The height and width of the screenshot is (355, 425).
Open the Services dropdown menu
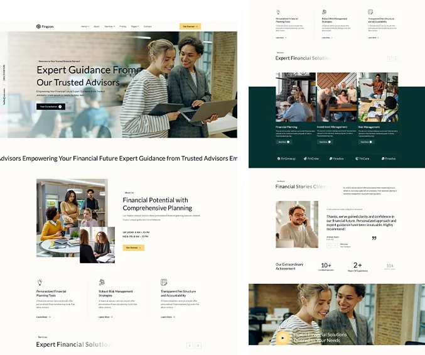pos(109,26)
